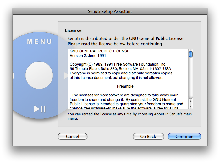Cancel the Senuti setup
220x163 pixels.
[x=73, y=136]
